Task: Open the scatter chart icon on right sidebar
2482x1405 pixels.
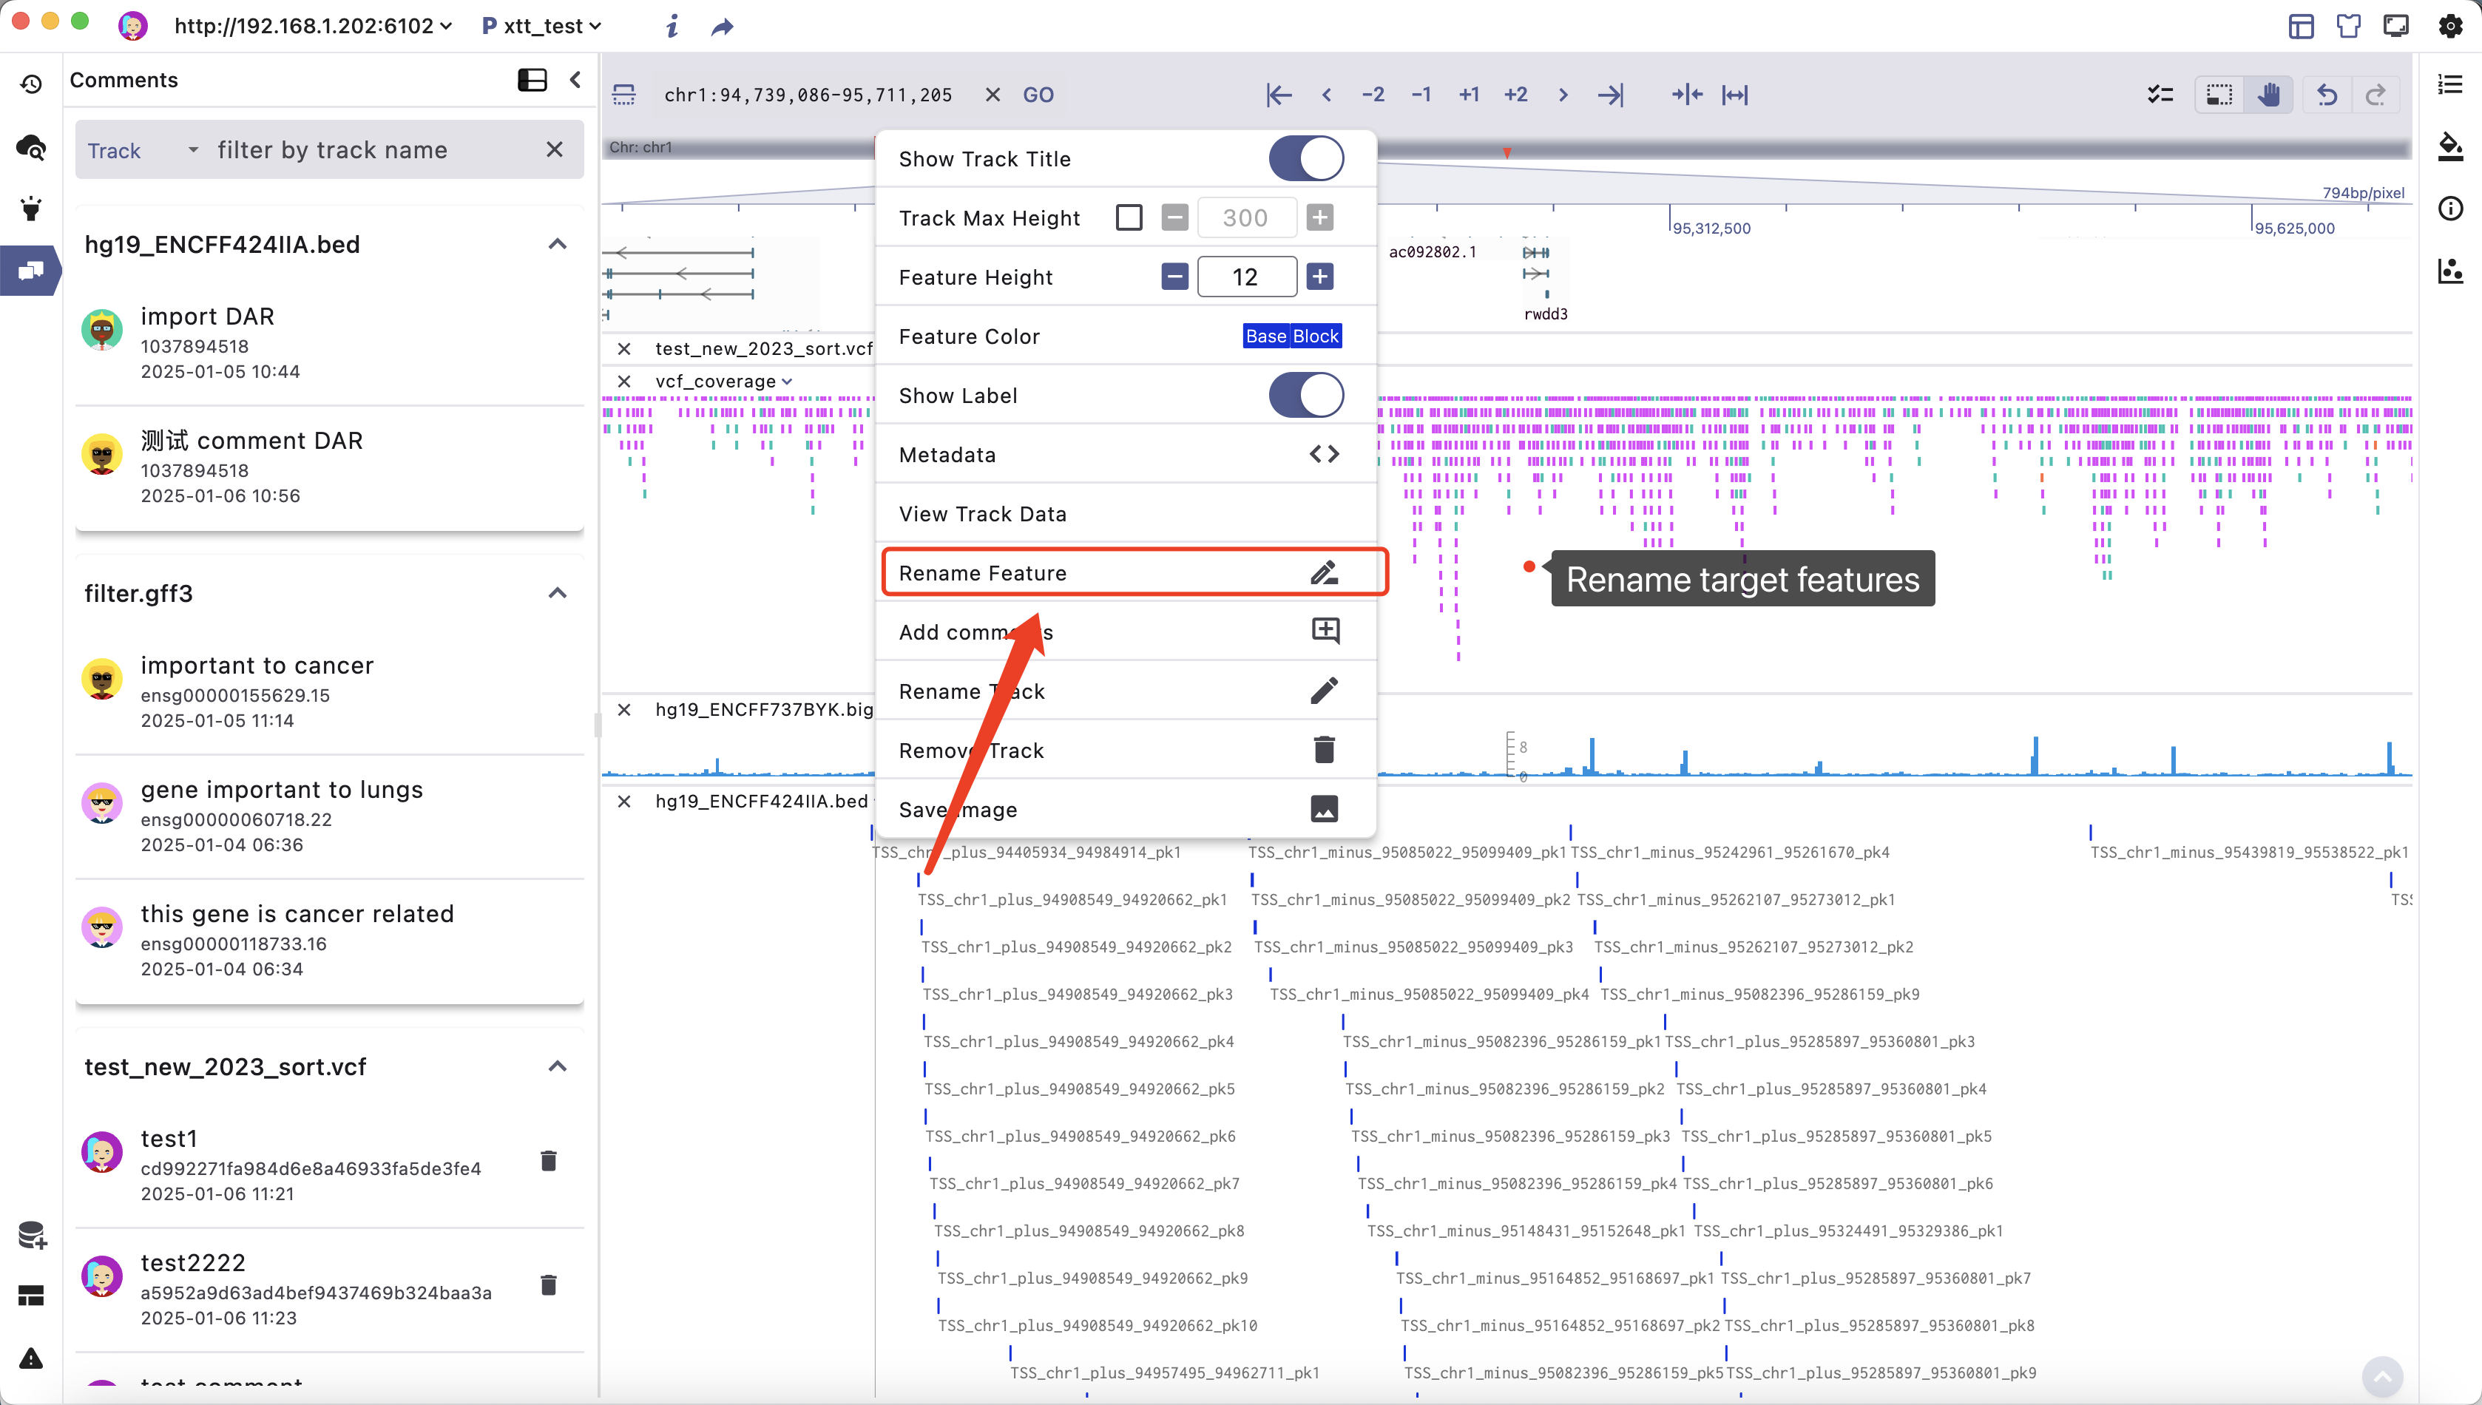Action: [2450, 270]
